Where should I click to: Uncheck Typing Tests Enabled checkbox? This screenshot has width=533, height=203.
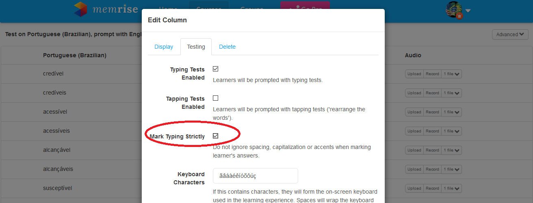click(x=216, y=69)
